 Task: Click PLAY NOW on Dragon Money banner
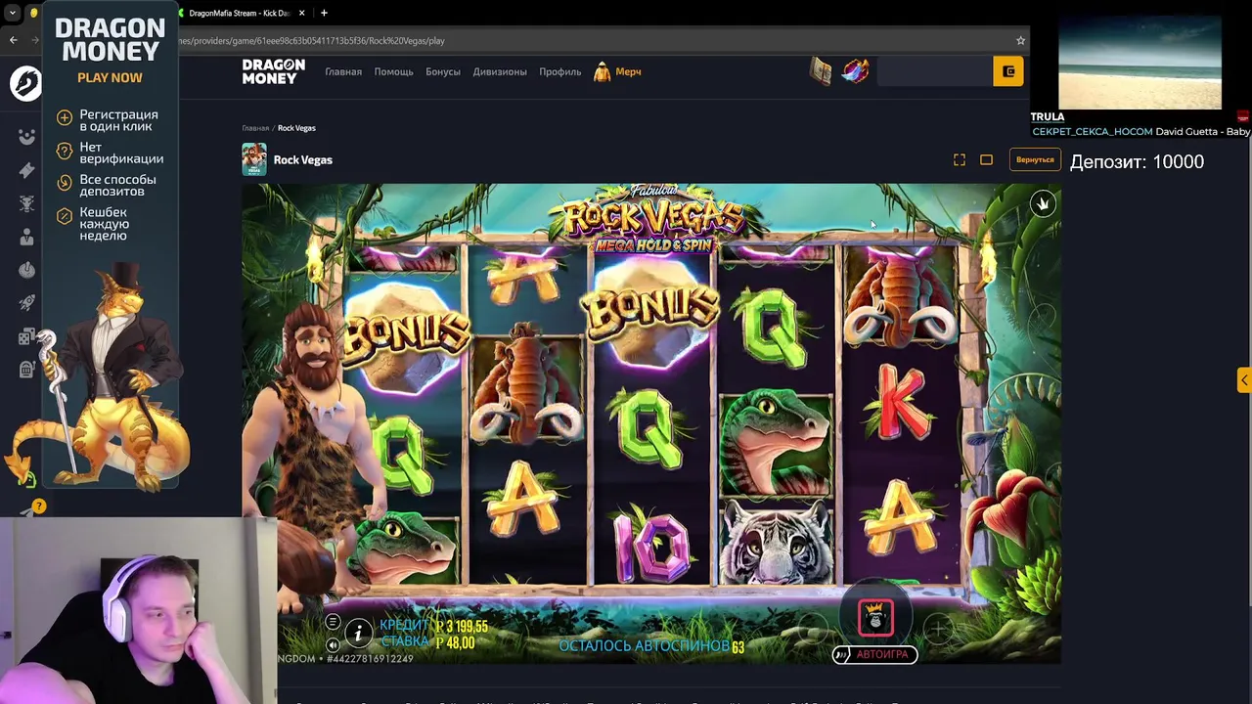click(110, 77)
